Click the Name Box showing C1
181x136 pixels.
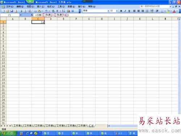(x=10, y=15)
